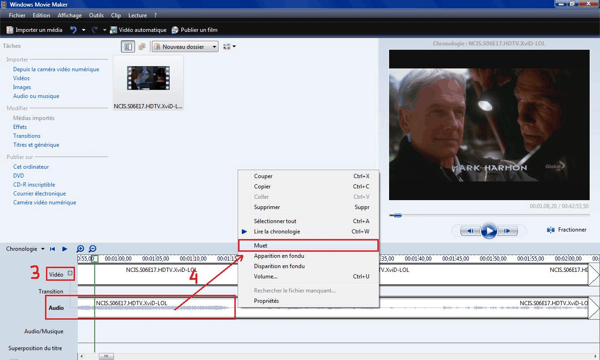Open the ? help menu
The image size is (600, 360).
click(x=155, y=15)
